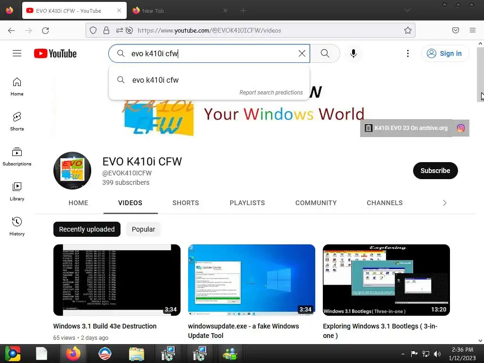Open Exploring Windows 3.1 Bootlegs thumbnail

coord(386,280)
